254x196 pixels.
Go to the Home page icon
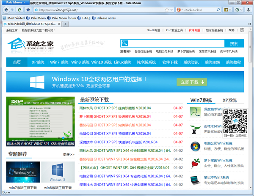pos(28,10)
